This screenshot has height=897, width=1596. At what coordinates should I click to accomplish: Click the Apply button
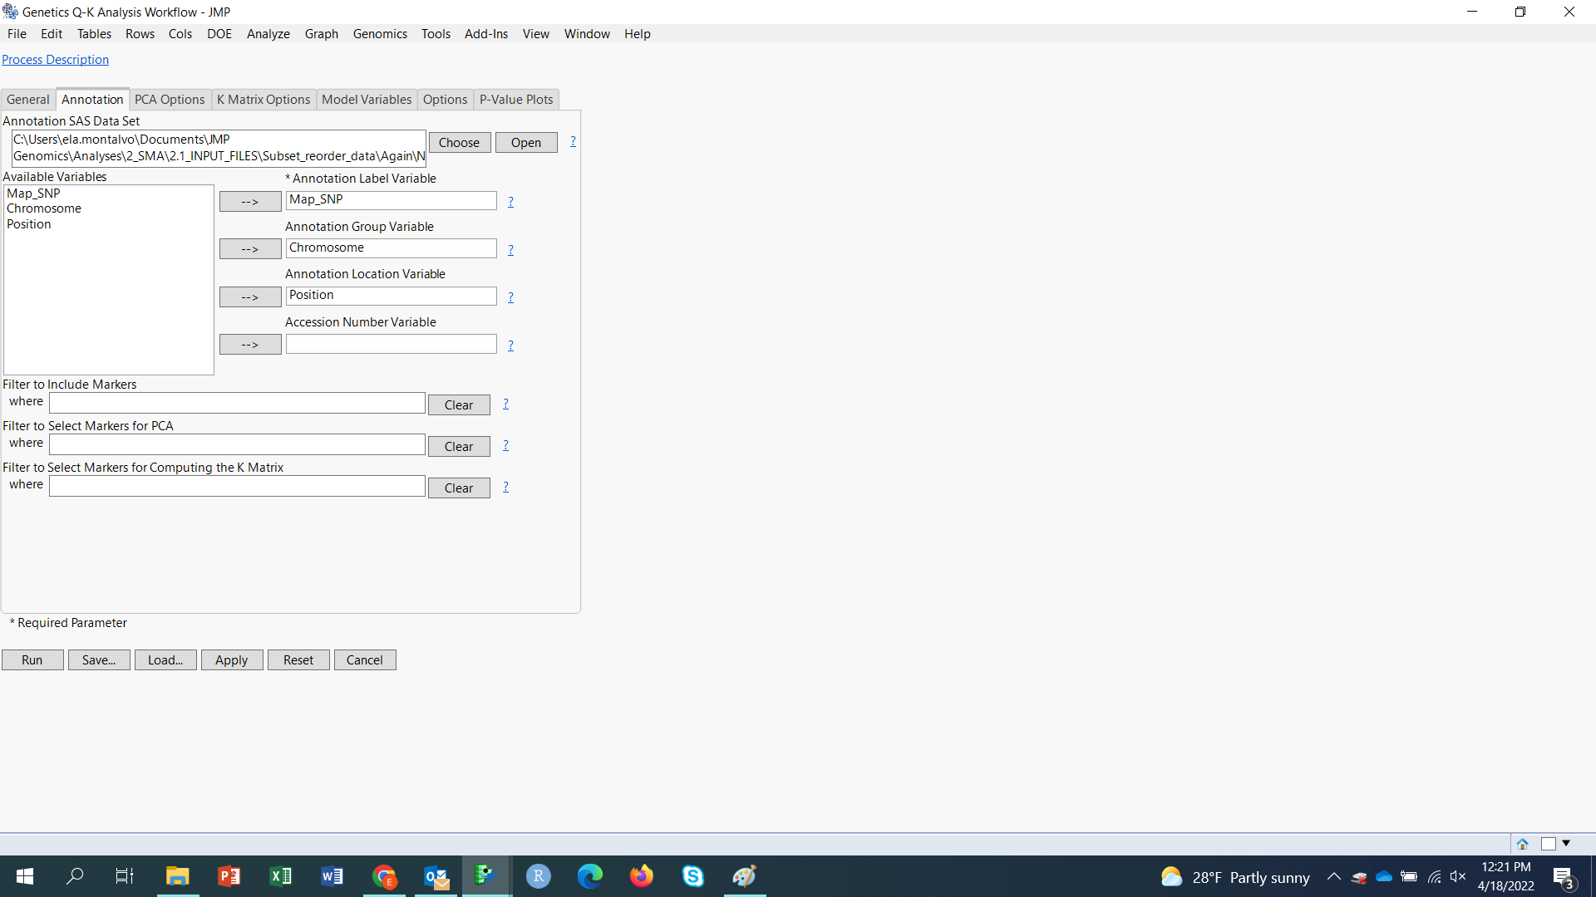click(x=232, y=660)
